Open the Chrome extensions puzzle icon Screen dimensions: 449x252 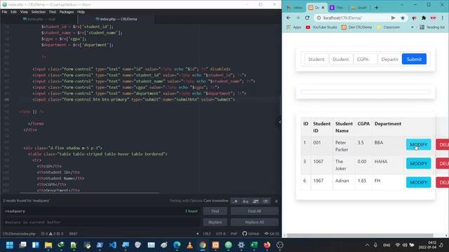(424, 17)
